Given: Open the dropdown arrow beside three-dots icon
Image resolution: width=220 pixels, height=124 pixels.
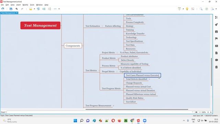Looking at the screenshot, I should point(59,9).
